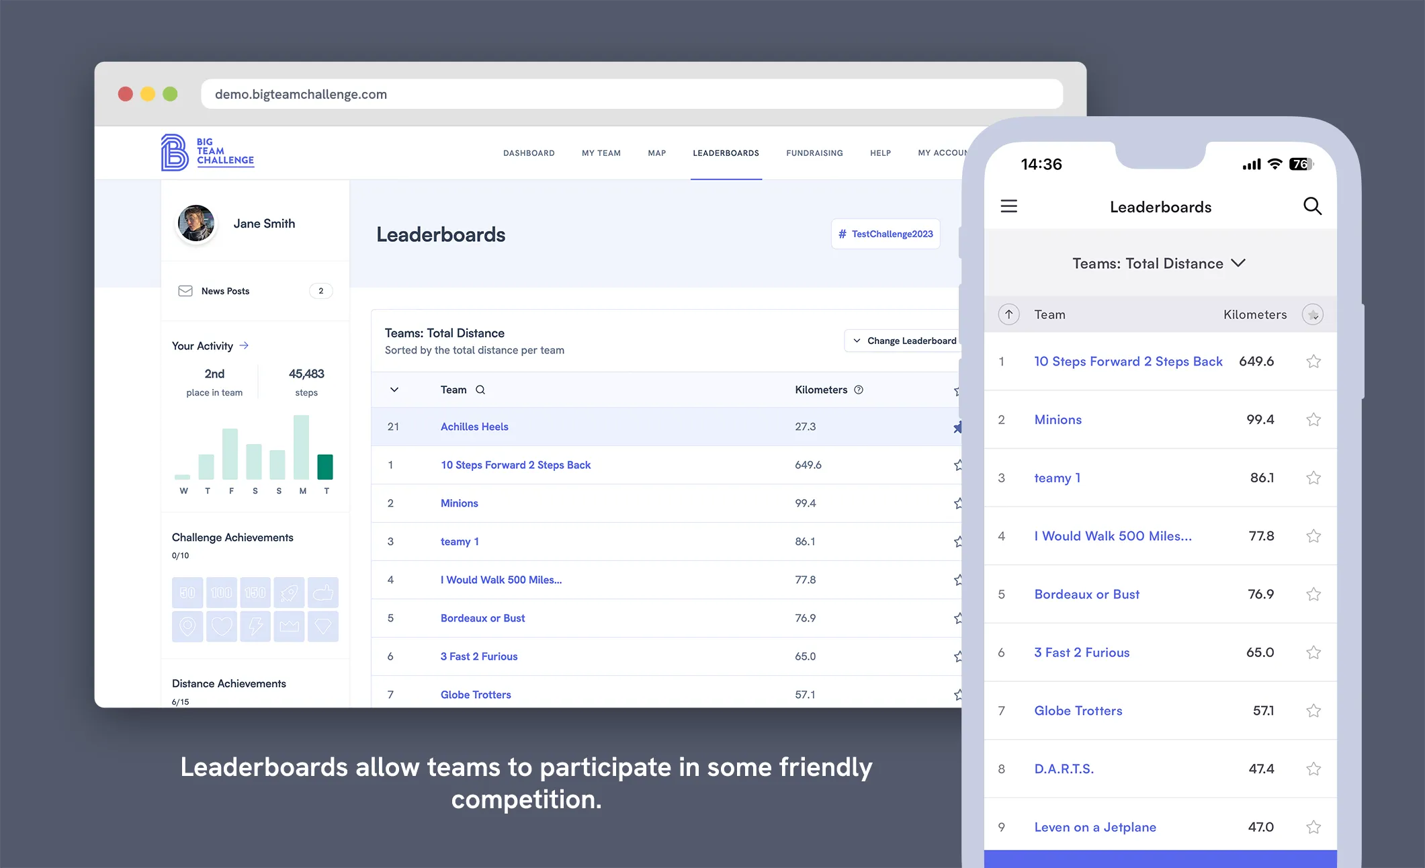Click the TestChallenge2023 hashtag button
Viewport: 1425px width, 868px height.
[886, 234]
